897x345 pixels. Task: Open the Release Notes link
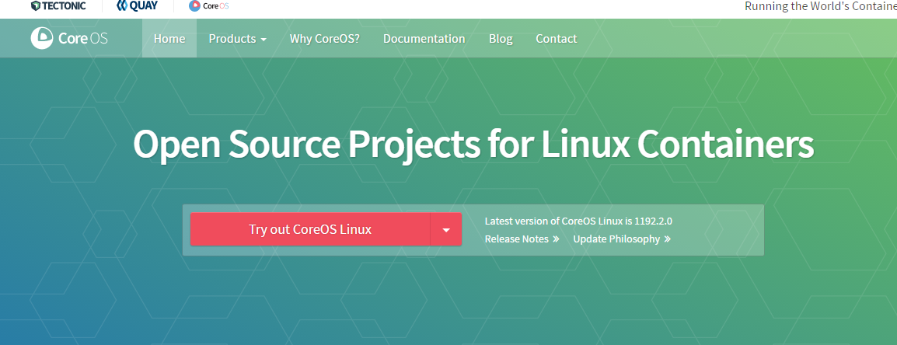pyautogui.click(x=522, y=239)
